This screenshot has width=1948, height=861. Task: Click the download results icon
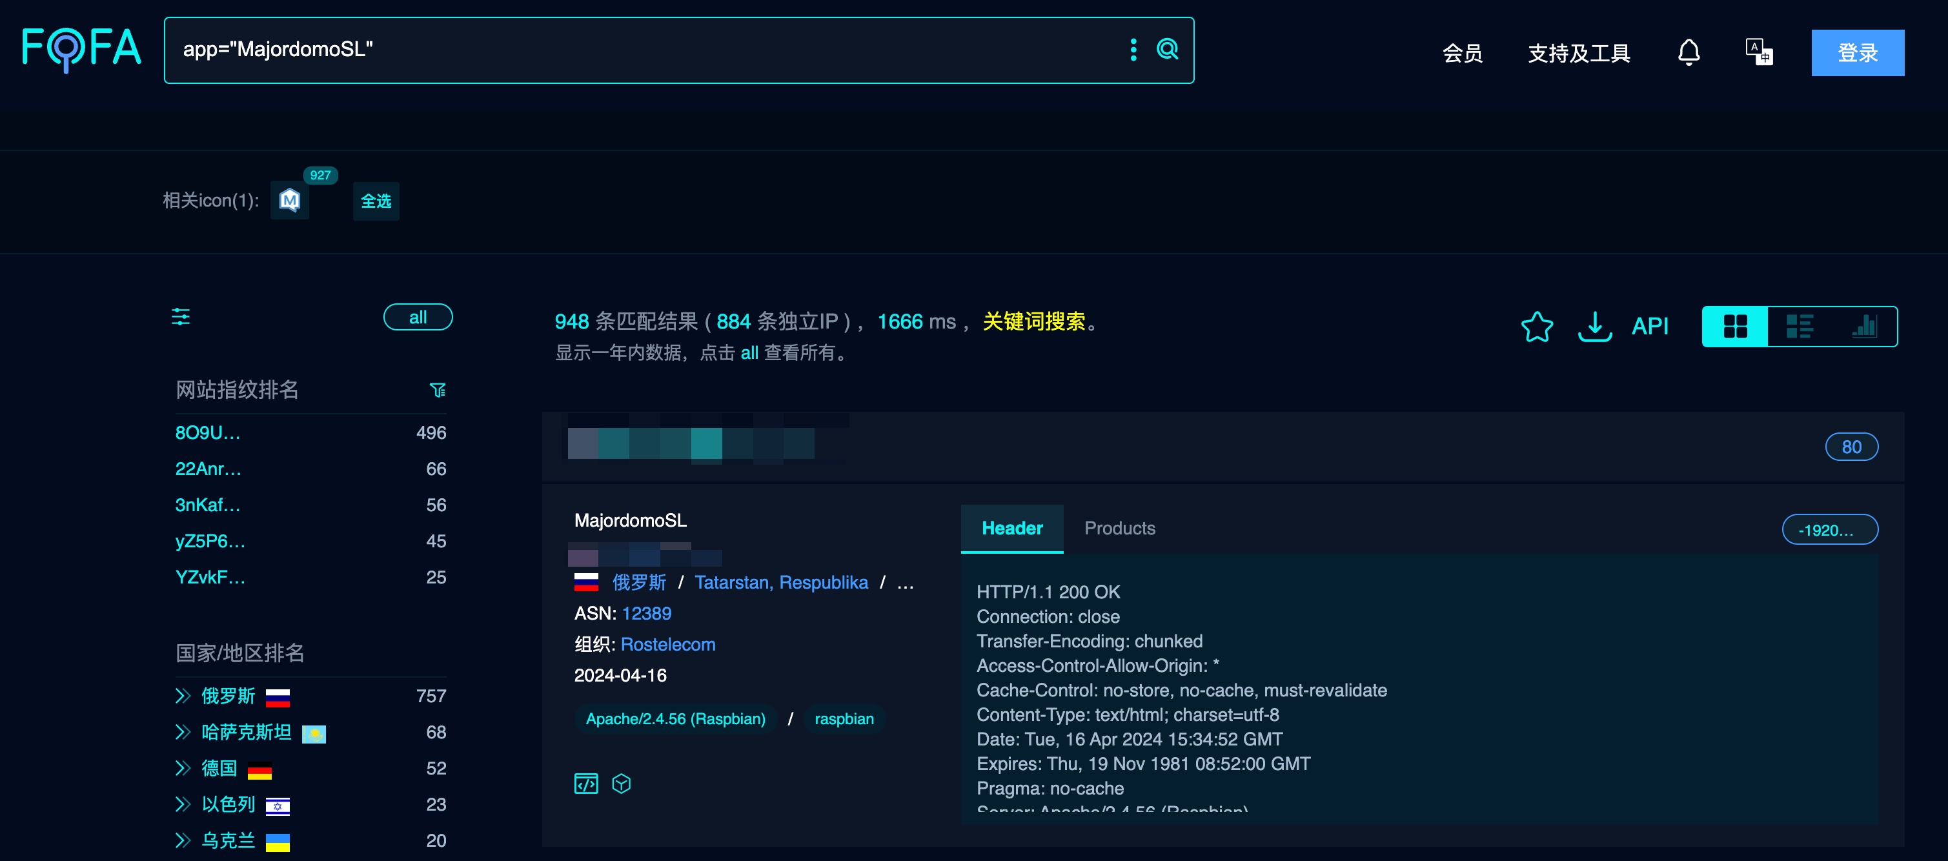(x=1594, y=327)
